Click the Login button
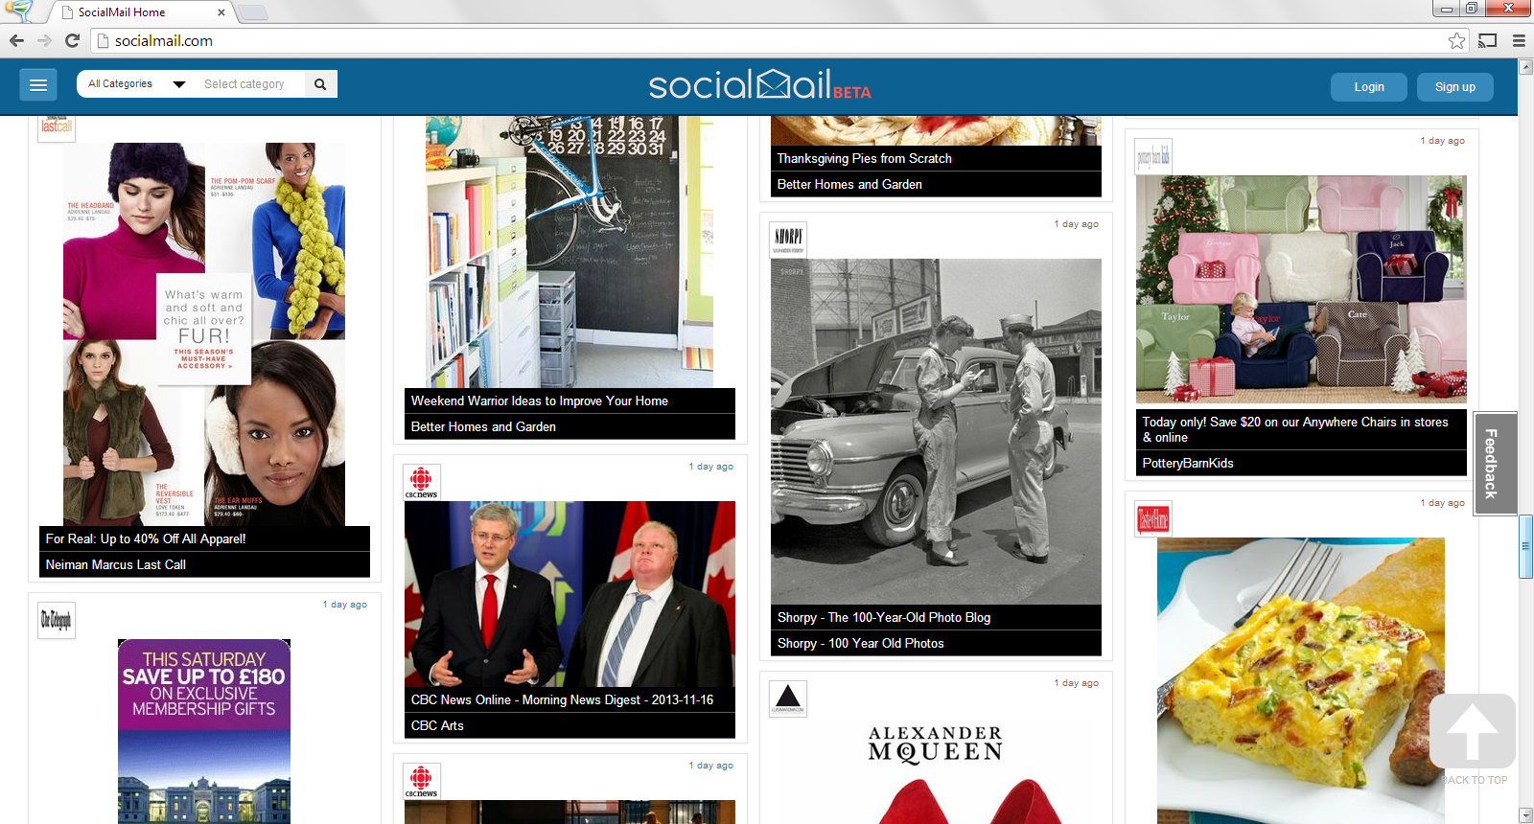 1369,87
